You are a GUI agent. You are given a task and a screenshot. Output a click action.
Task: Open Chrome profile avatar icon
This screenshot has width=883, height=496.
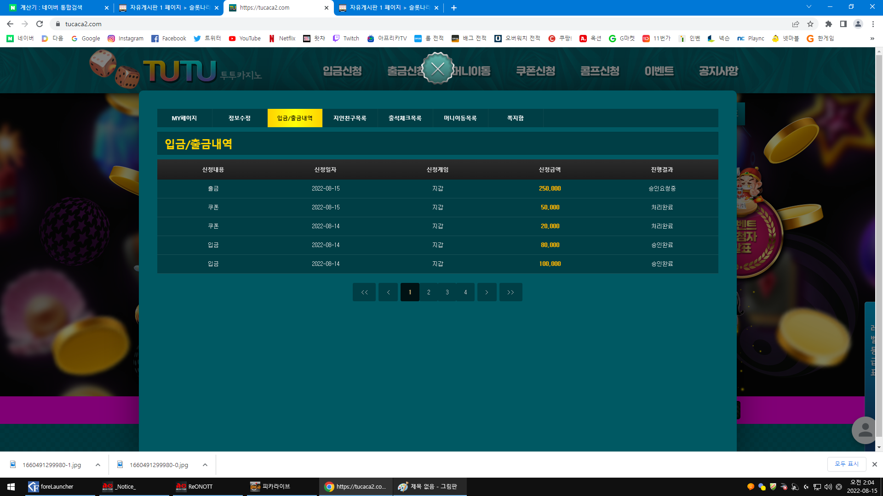[858, 24]
